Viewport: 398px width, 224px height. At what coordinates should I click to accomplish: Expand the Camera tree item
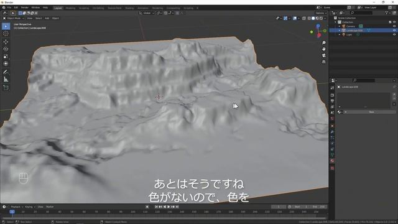click(x=340, y=26)
